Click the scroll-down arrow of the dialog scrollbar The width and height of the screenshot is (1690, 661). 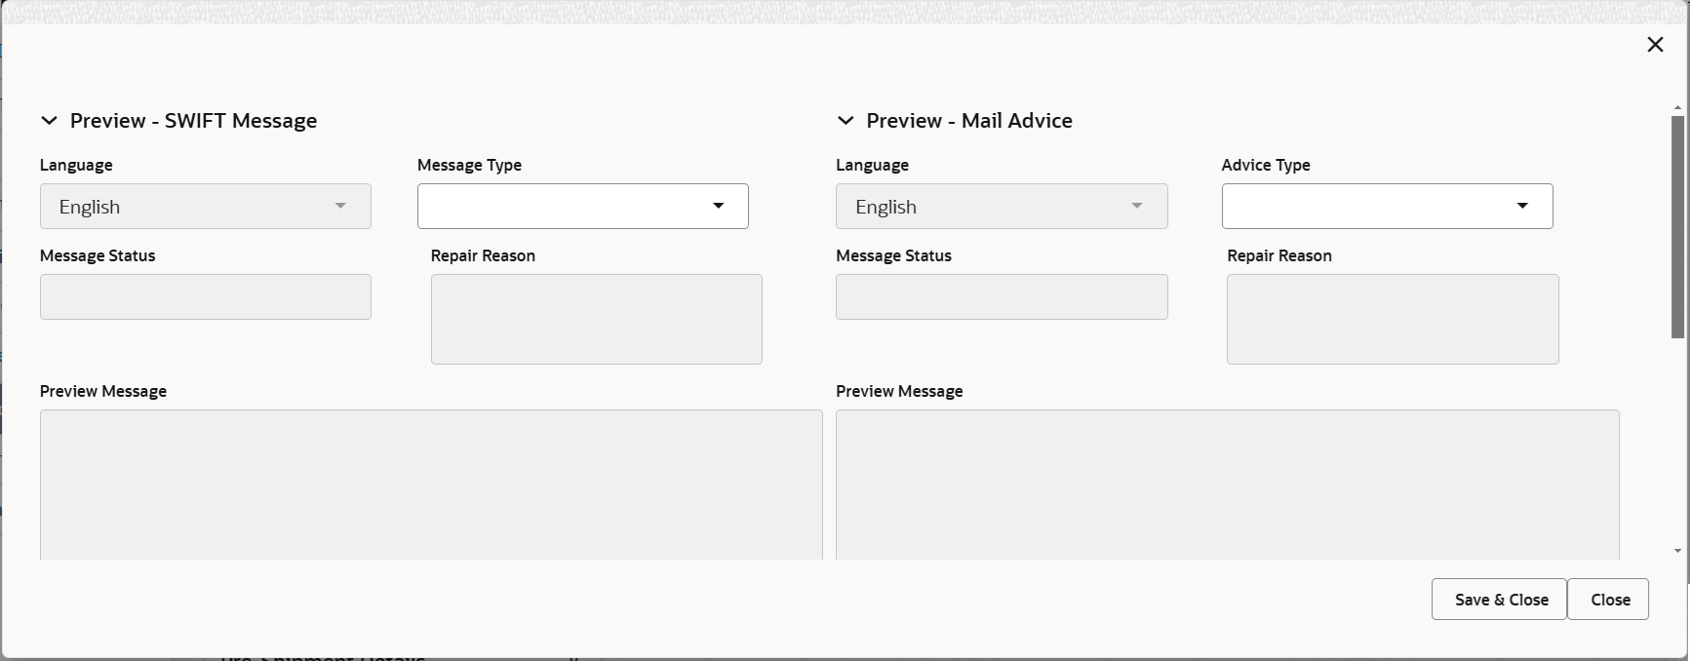[1678, 551]
